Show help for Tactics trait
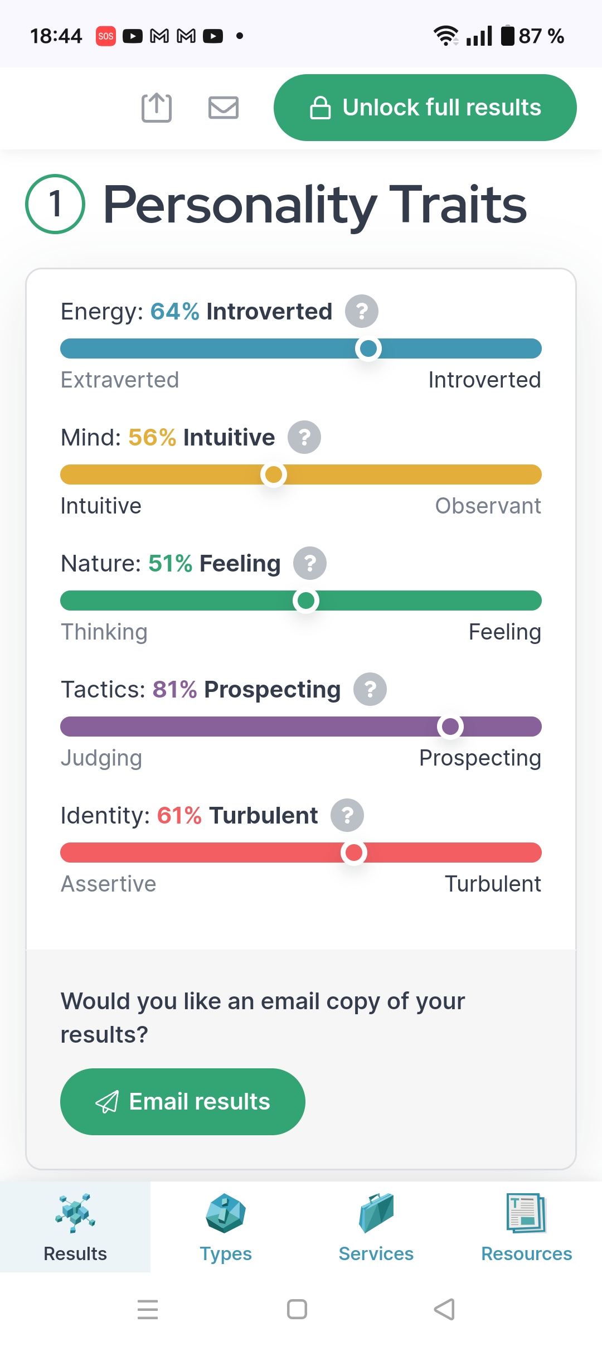Screen dimensions: 602x1346 370,689
